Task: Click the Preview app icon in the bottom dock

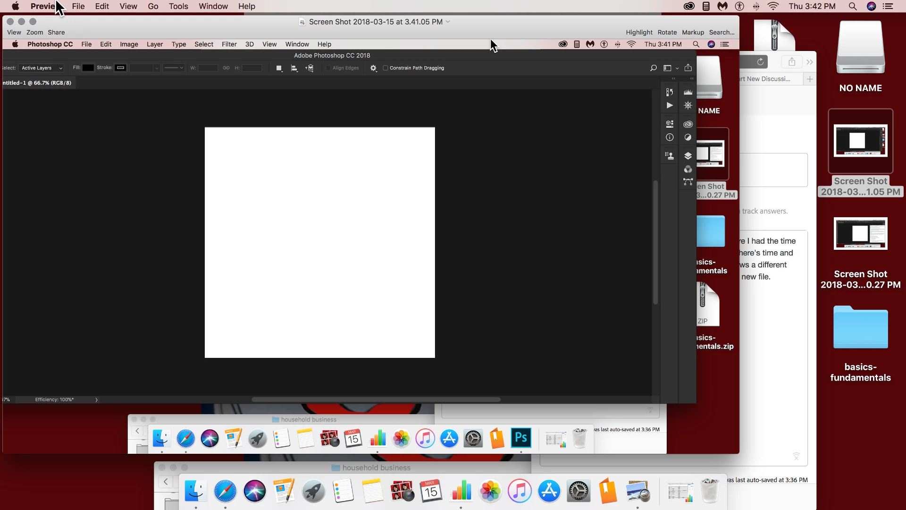Action: click(638, 491)
